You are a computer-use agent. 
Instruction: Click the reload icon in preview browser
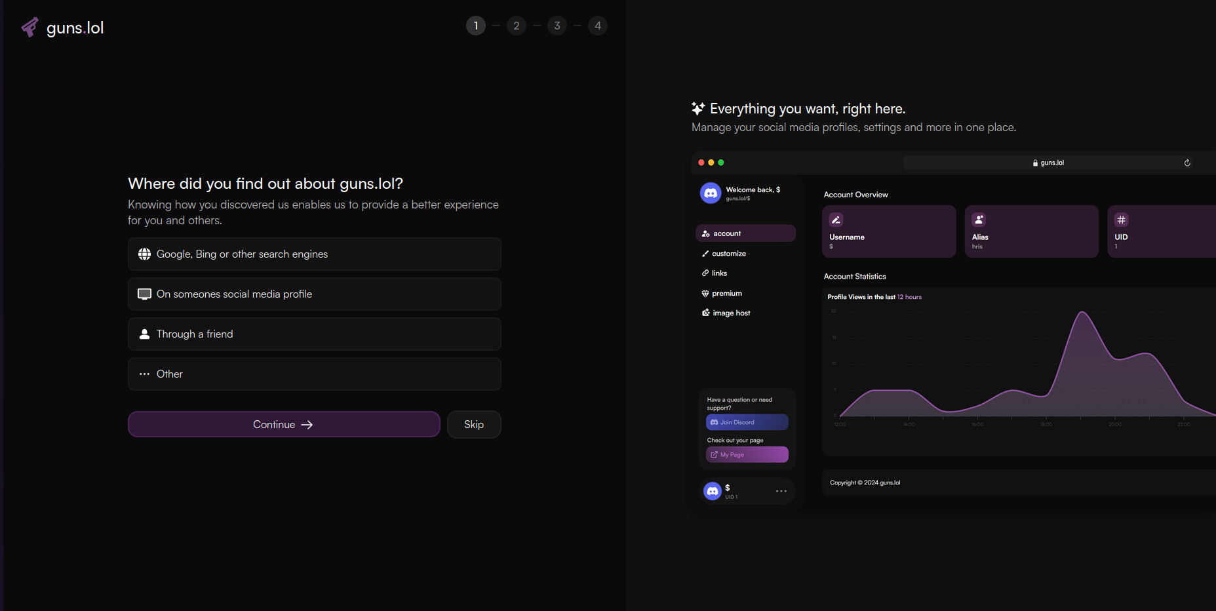[x=1187, y=163]
